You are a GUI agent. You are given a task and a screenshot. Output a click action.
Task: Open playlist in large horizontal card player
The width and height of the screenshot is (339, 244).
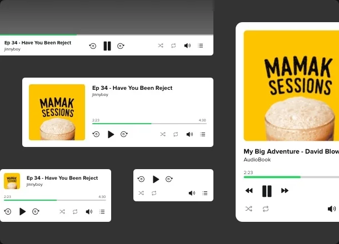point(203,134)
